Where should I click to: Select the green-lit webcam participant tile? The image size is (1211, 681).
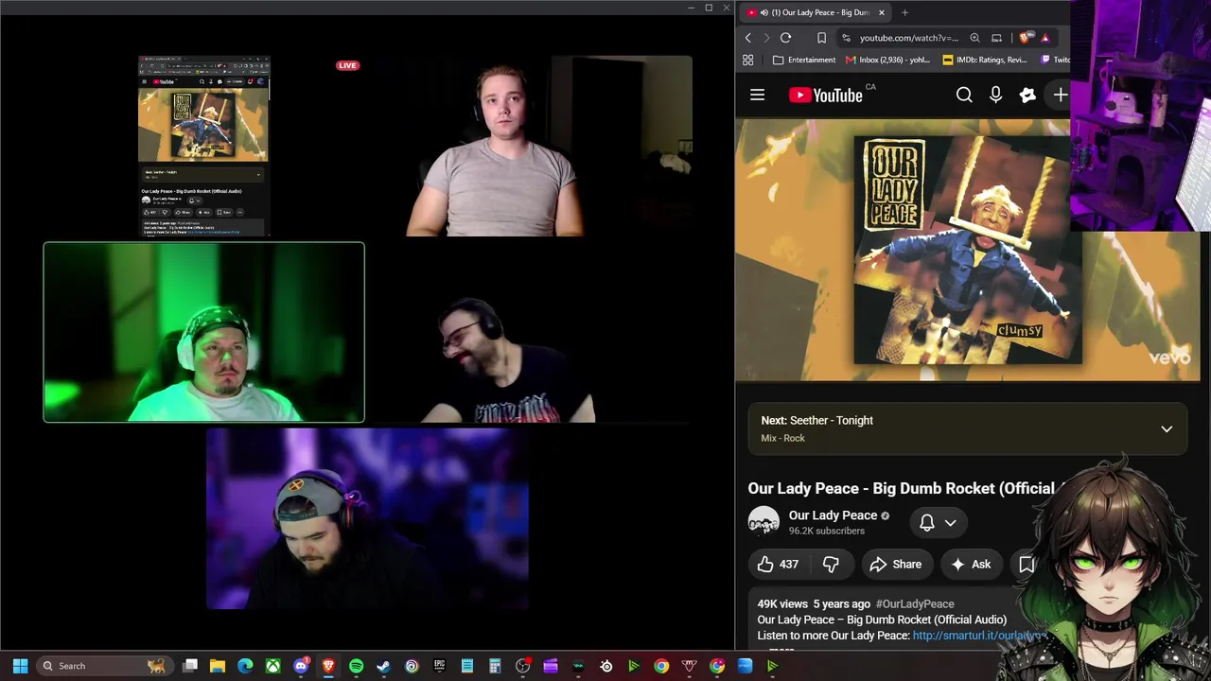(203, 332)
